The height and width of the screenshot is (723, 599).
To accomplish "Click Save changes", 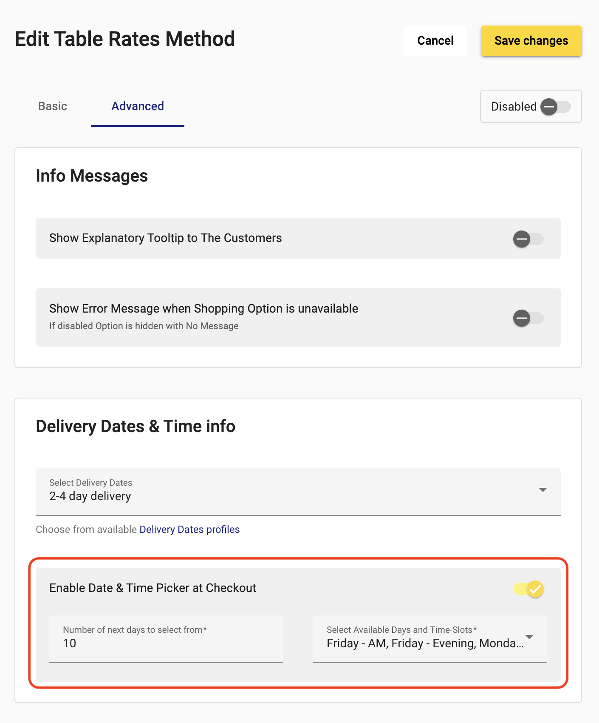I will click(x=531, y=41).
